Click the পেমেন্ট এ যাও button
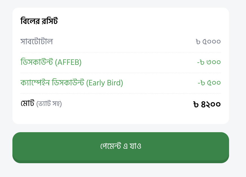Screen dimensions: 246x177 click(x=121, y=147)
